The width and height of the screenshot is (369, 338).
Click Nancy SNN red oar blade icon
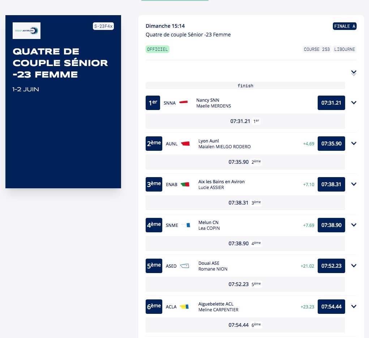(184, 102)
